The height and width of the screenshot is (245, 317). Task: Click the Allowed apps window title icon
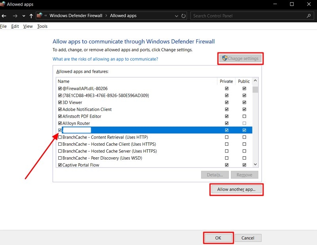tap(2, 4)
